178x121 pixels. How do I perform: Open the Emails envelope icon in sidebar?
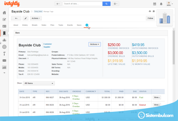pos(4,60)
